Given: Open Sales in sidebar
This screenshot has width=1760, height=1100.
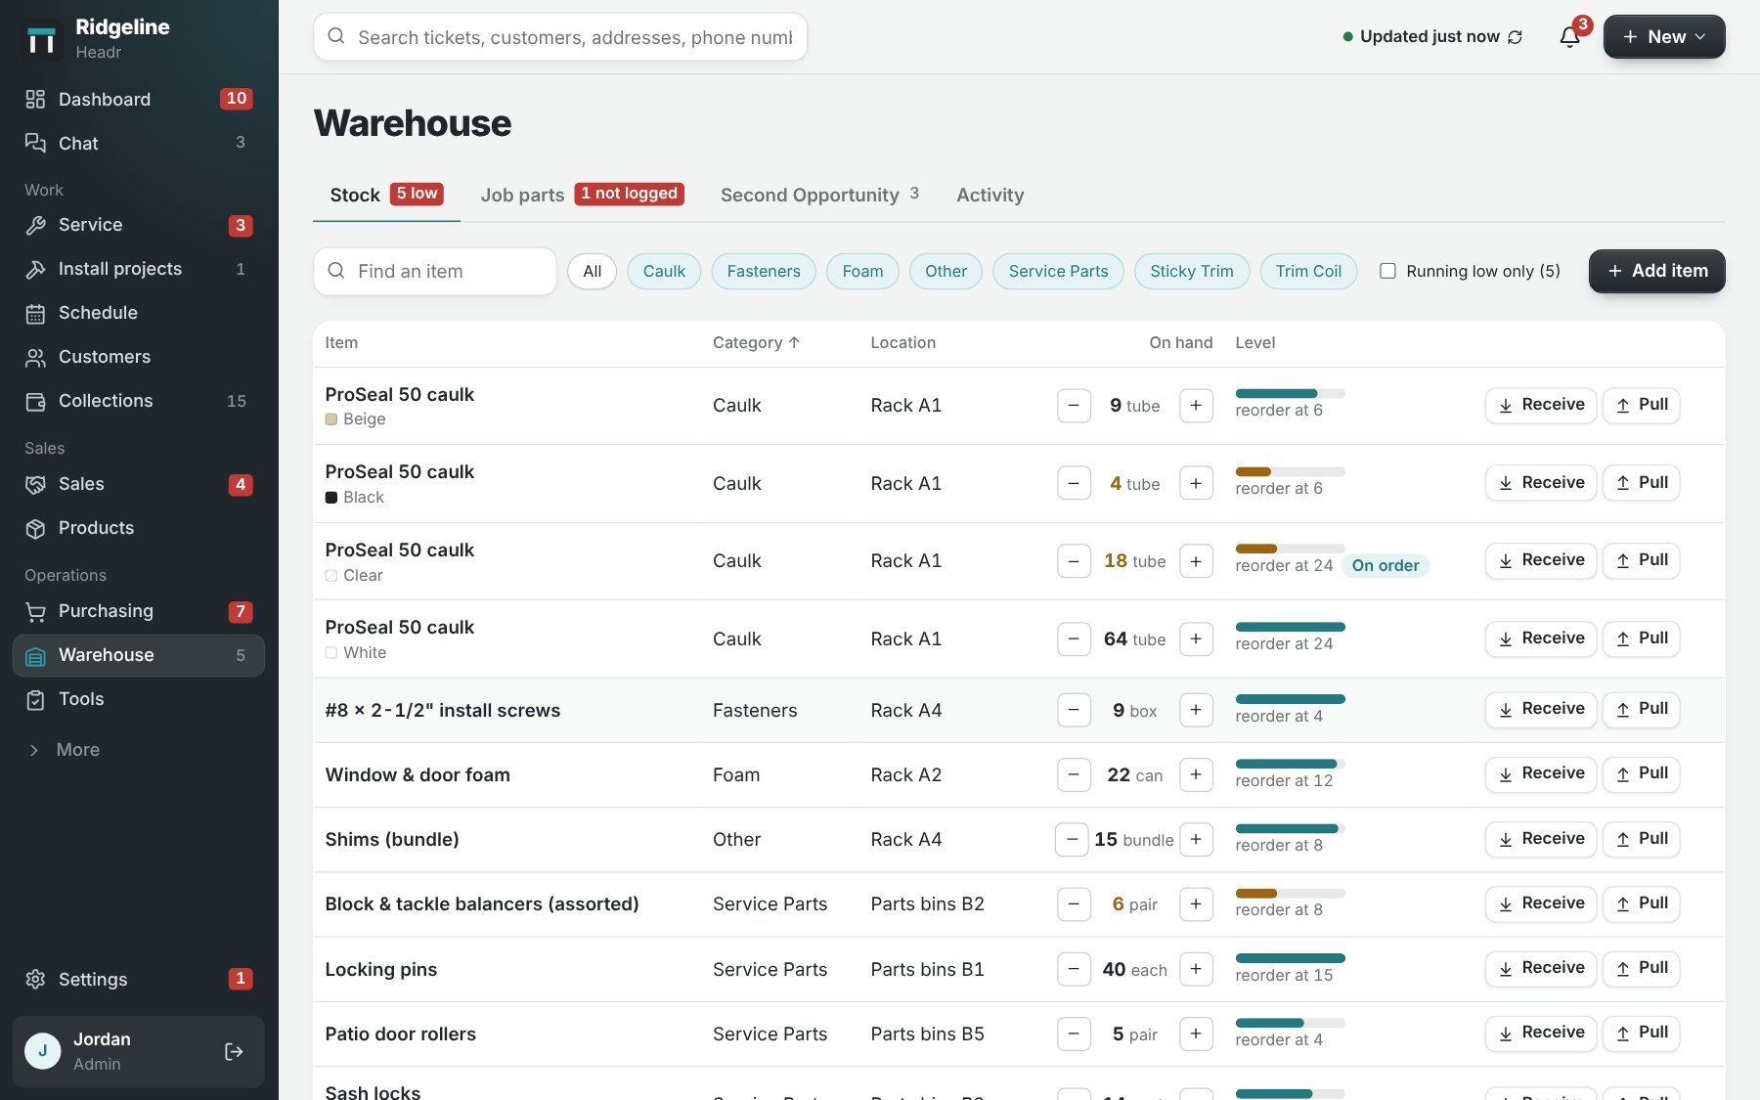Looking at the screenshot, I should [x=138, y=484].
